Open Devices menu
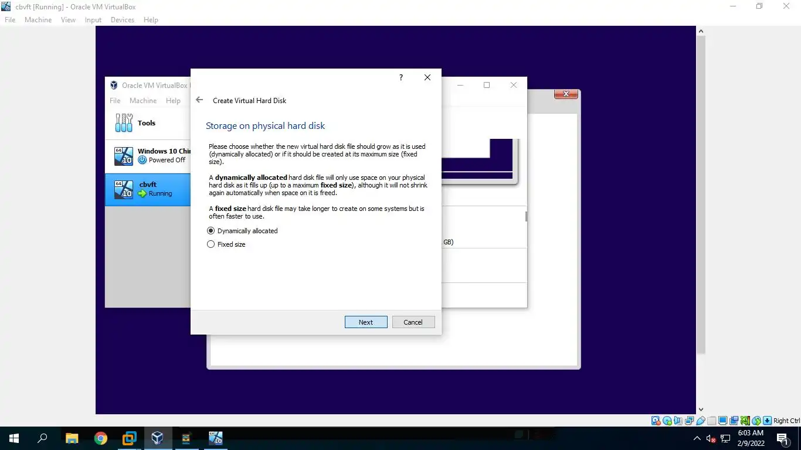The height and width of the screenshot is (450, 801). pyautogui.click(x=123, y=20)
